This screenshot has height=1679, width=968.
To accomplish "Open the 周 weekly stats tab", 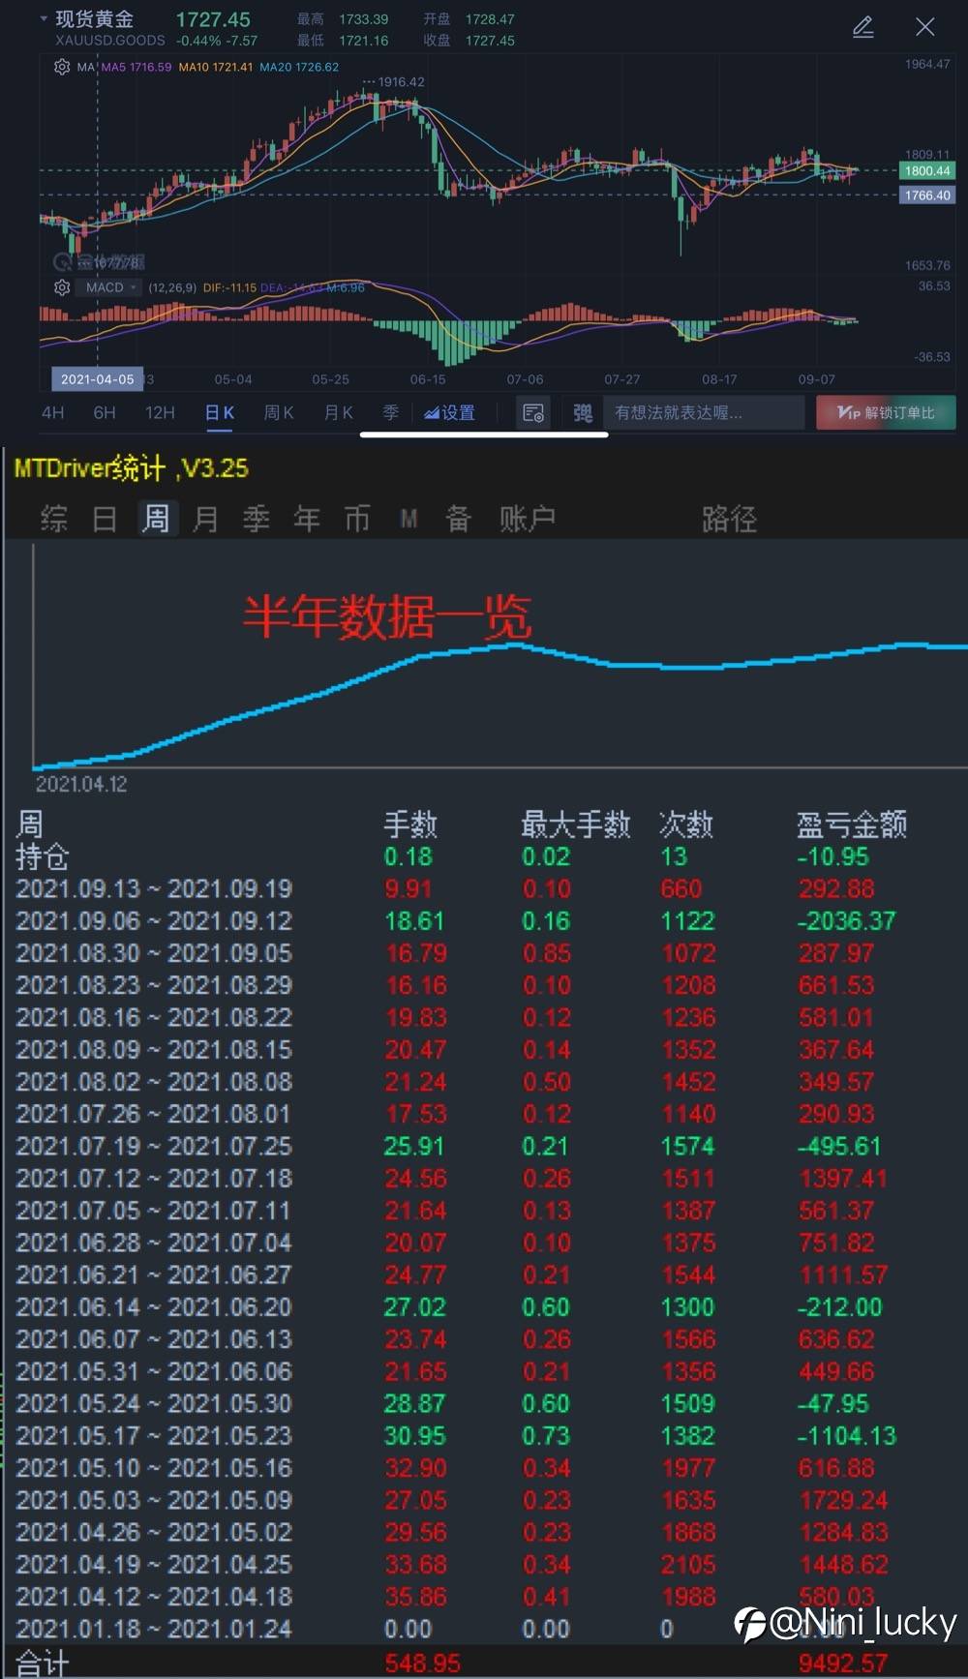I will (156, 519).
